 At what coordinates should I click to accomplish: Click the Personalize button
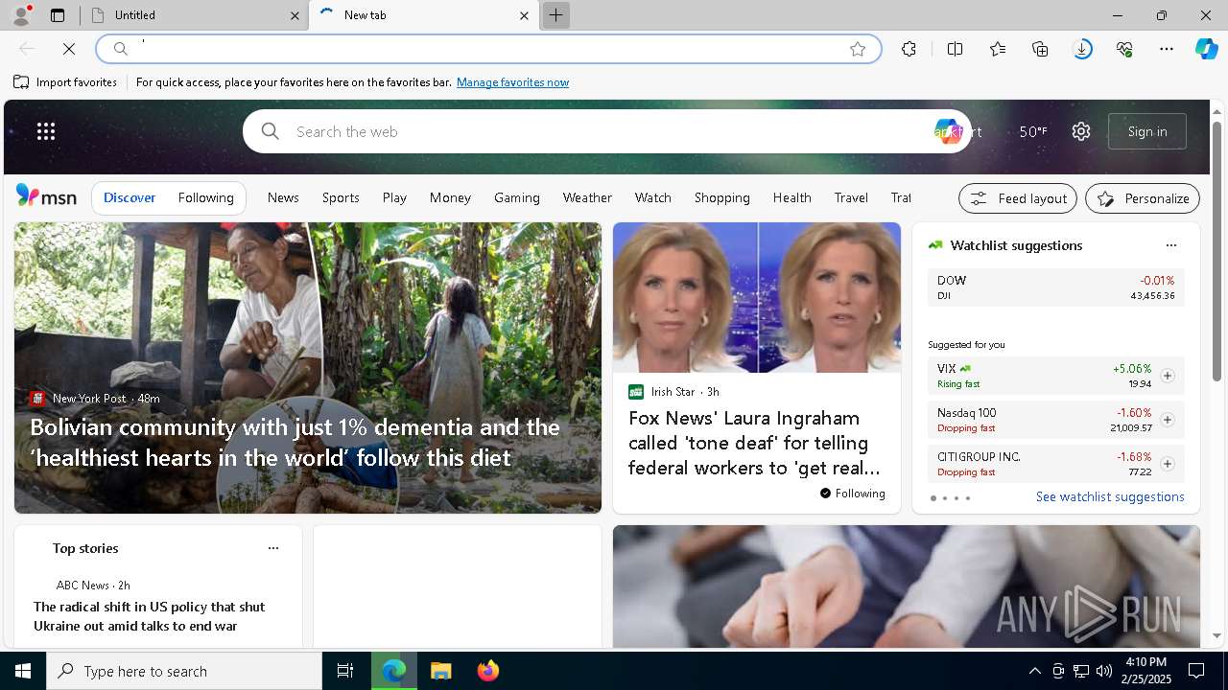1143,198
